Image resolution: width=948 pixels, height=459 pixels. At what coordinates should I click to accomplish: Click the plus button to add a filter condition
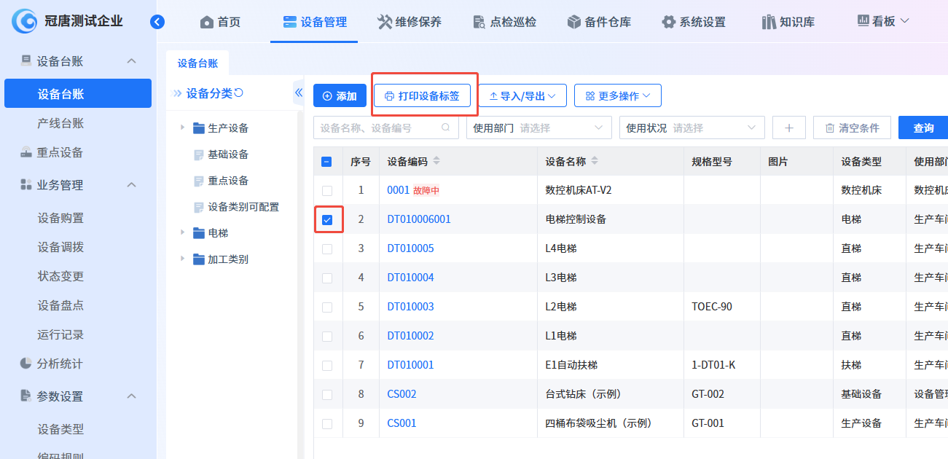tap(788, 127)
